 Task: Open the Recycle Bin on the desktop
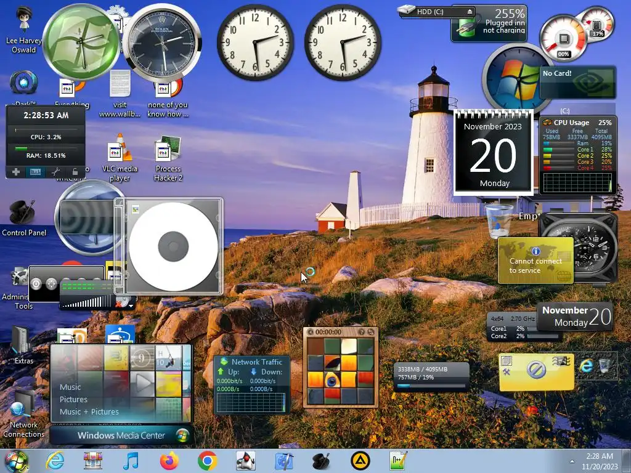(x=499, y=220)
